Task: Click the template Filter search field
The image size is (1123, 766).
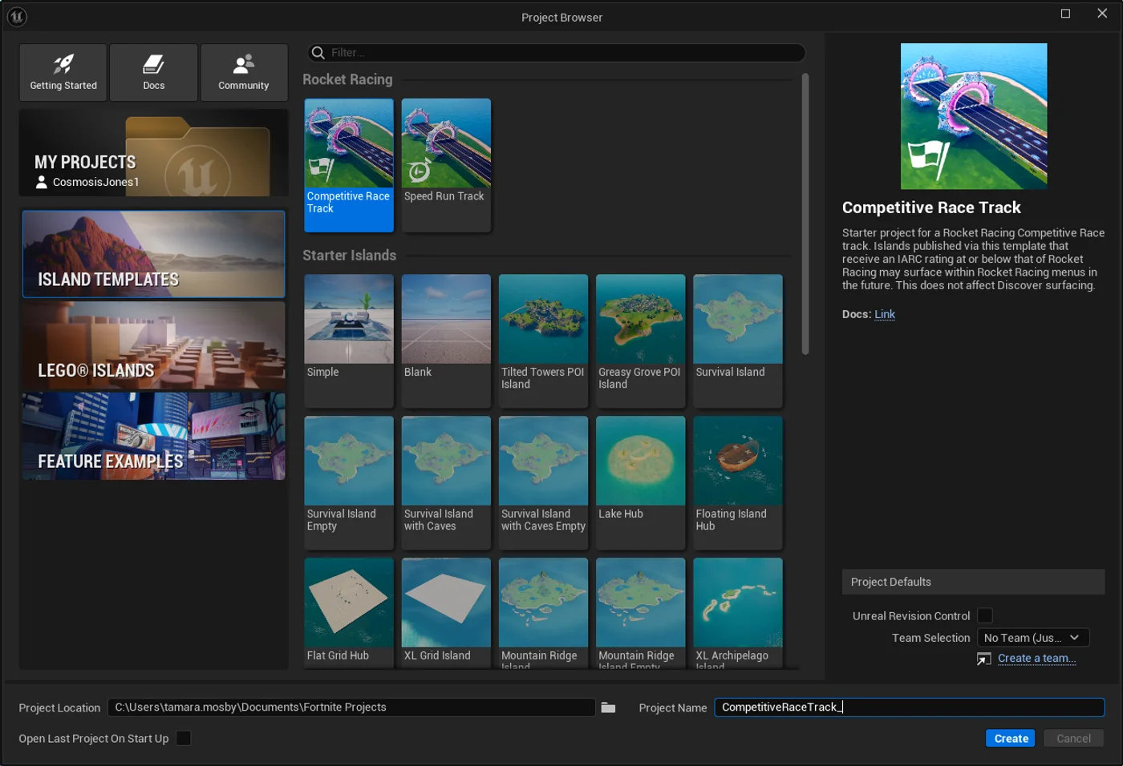Action: [x=557, y=53]
